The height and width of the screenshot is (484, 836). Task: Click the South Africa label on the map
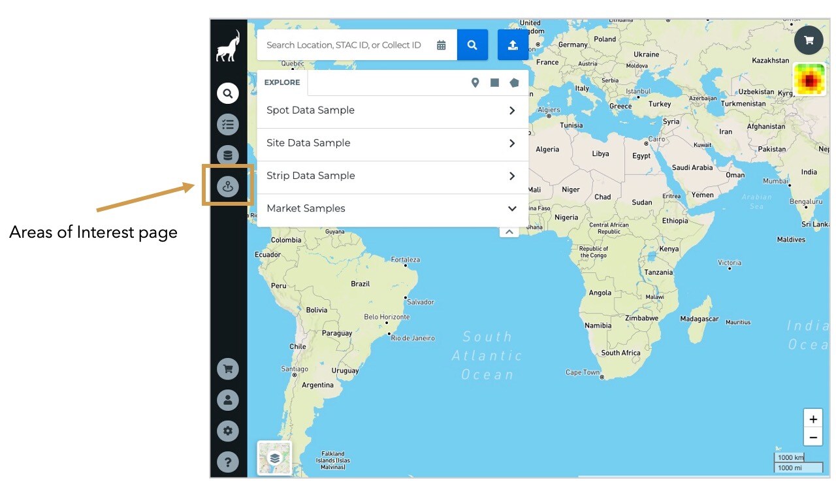[x=621, y=353]
